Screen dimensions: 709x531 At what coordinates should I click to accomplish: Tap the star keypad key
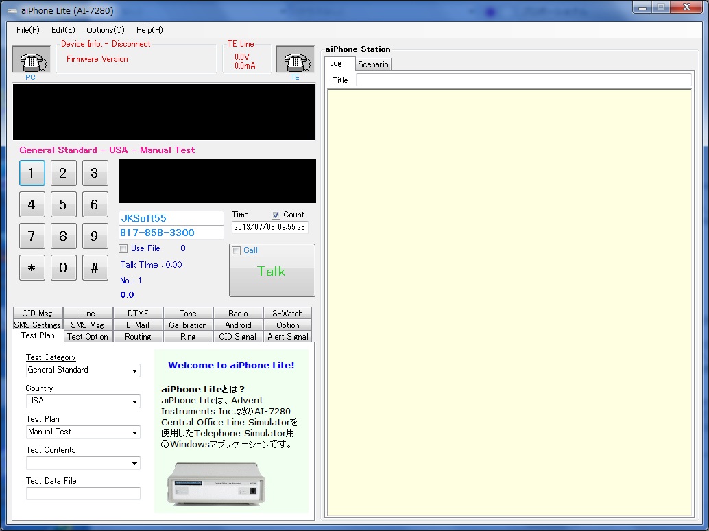click(32, 268)
